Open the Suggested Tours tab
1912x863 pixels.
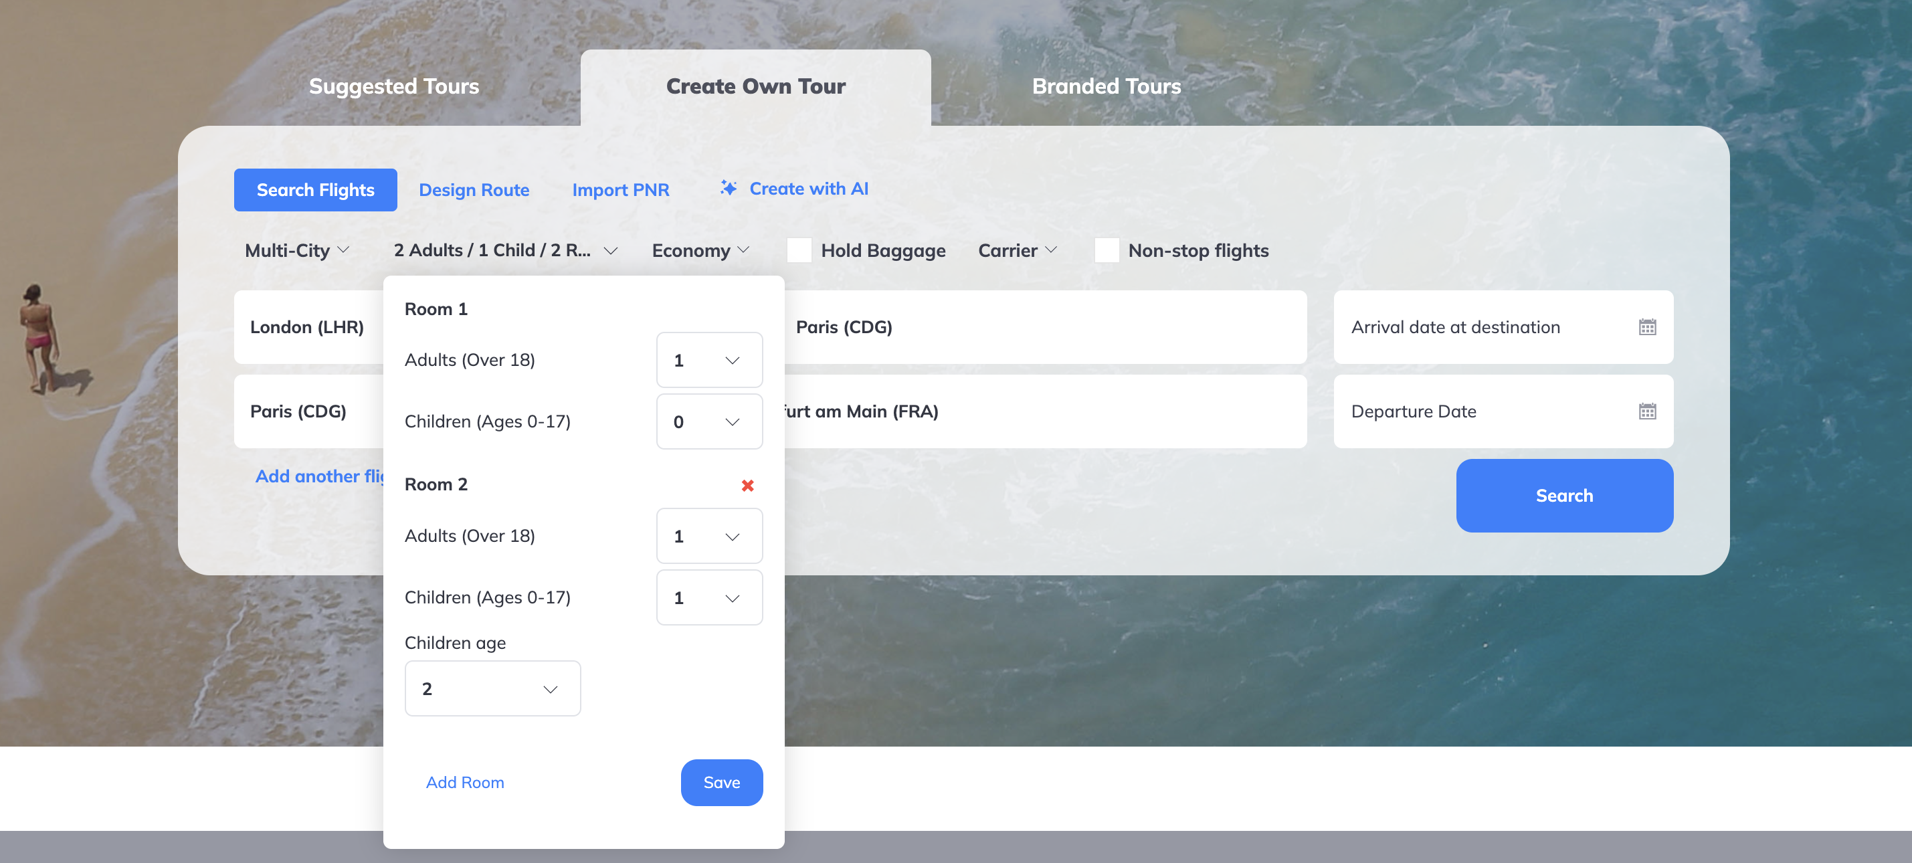pos(393,86)
